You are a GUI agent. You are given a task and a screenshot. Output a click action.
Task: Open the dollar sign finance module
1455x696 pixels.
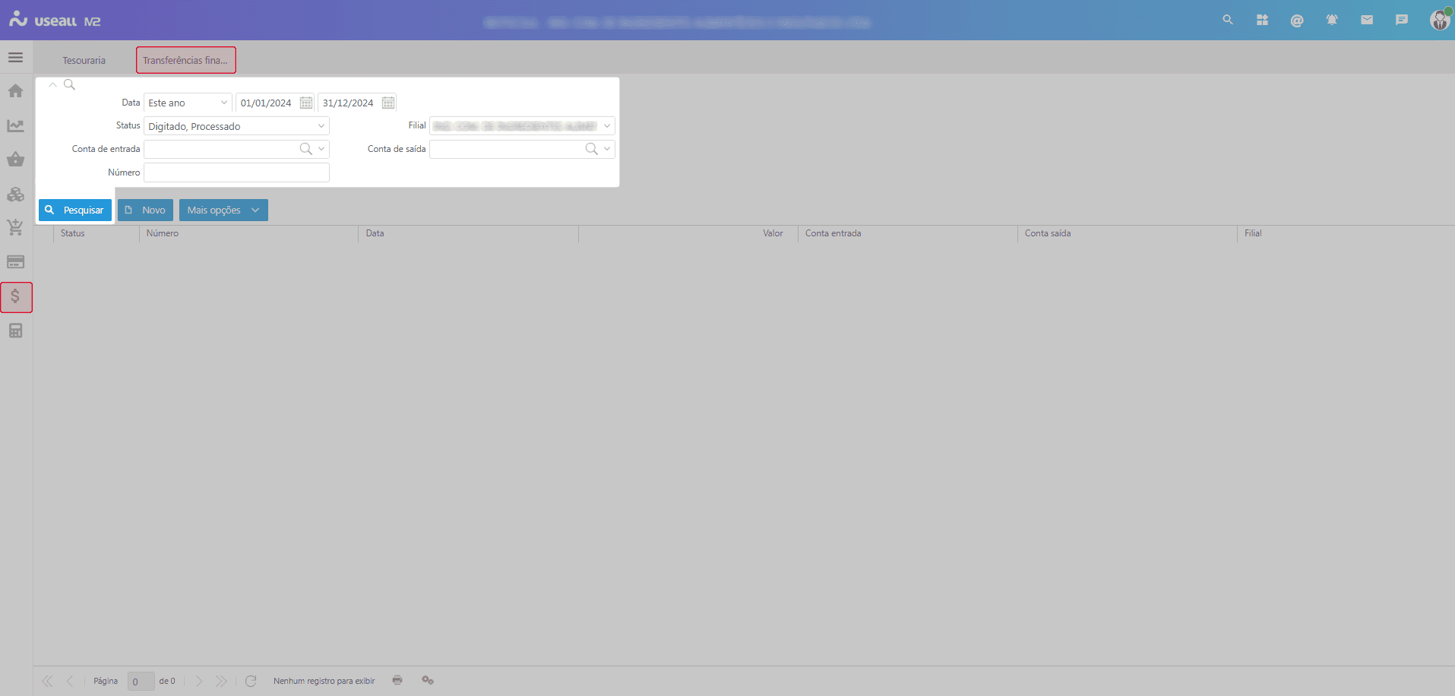pos(16,296)
